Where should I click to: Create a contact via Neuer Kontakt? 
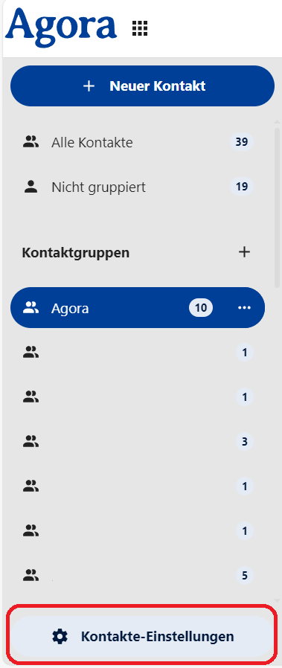click(x=142, y=86)
